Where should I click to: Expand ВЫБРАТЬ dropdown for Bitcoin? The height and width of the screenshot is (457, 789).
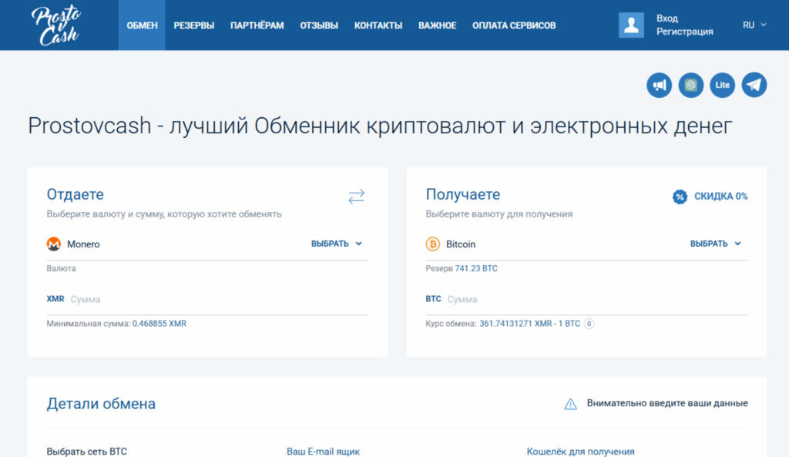[x=715, y=244]
